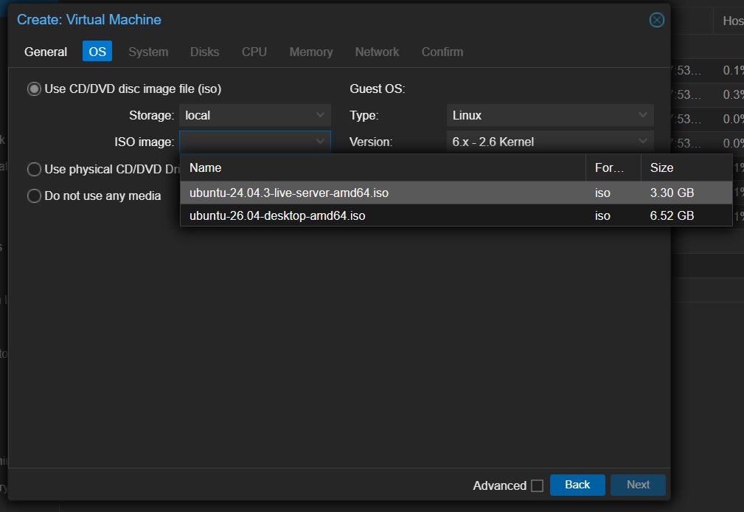Enable the Advanced checkbox
Viewport: 744px width, 512px height.
pyautogui.click(x=537, y=485)
